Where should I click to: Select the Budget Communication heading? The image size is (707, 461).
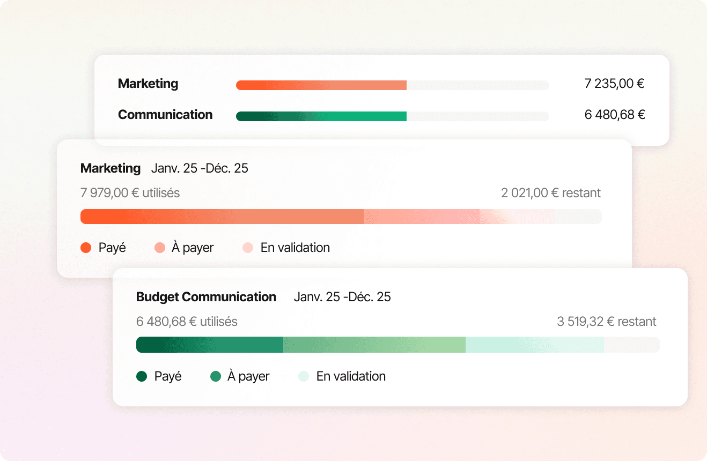tap(206, 296)
